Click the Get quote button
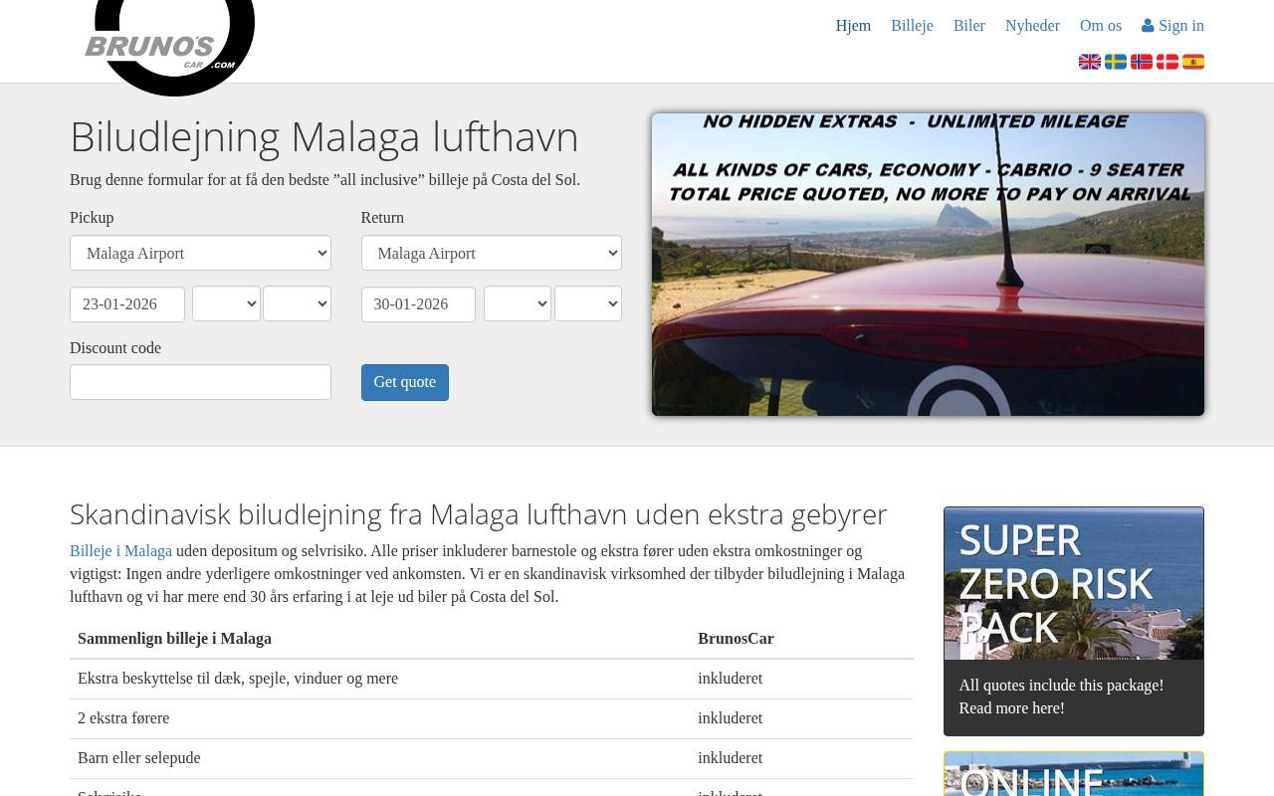The height and width of the screenshot is (796, 1274). pyautogui.click(x=405, y=382)
